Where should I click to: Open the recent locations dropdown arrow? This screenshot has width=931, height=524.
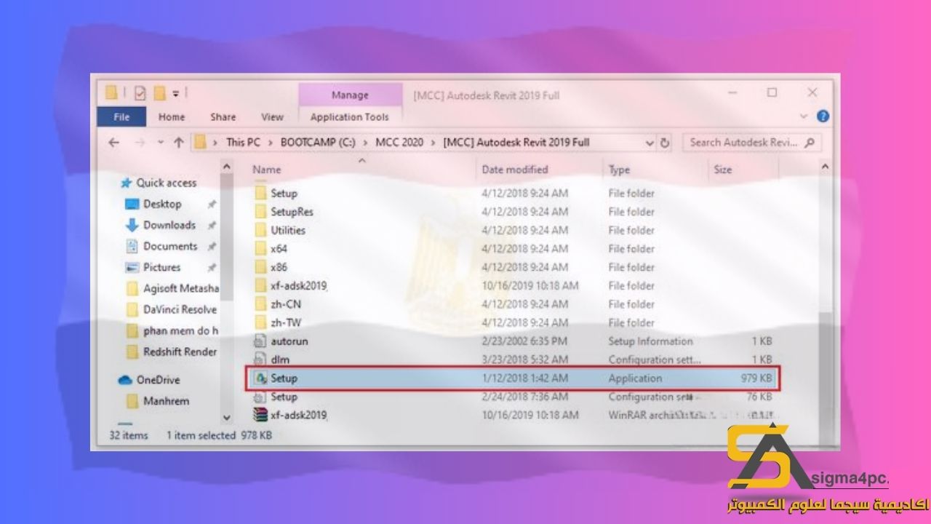(x=160, y=143)
